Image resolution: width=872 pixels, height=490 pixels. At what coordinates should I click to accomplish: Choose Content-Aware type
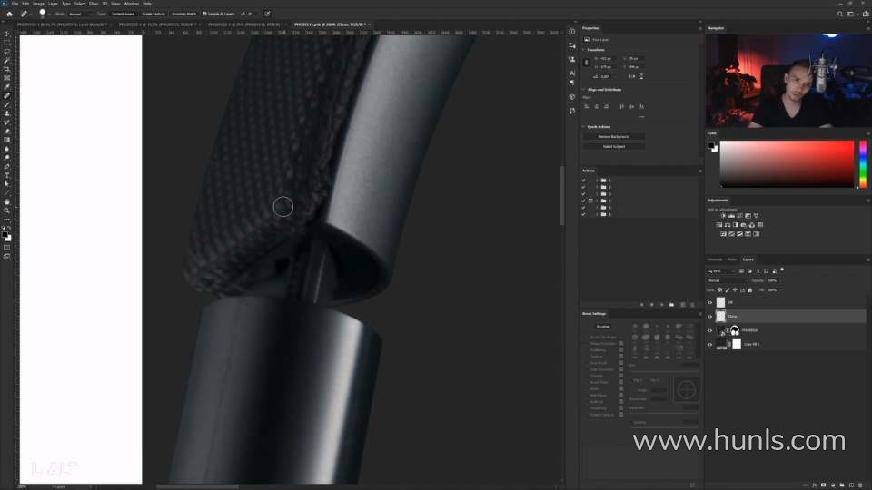123,14
